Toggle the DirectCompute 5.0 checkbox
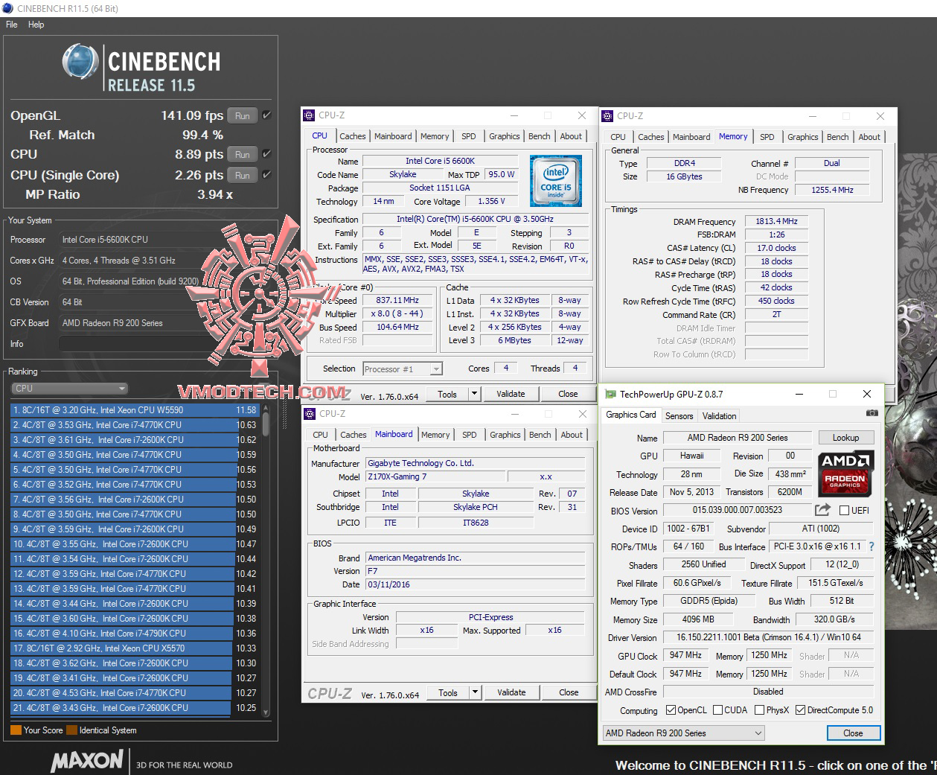The width and height of the screenshot is (937, 775). 801,710
